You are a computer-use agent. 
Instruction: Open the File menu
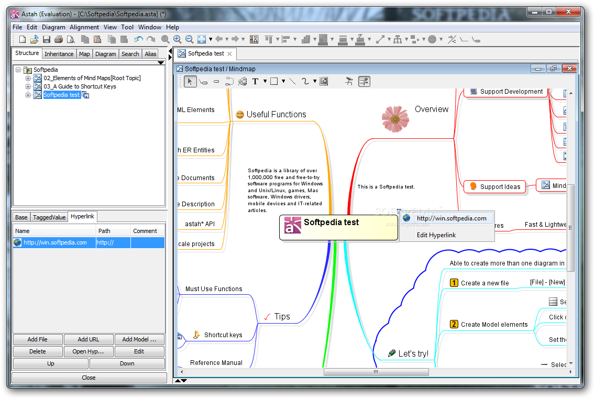point(17,27)
